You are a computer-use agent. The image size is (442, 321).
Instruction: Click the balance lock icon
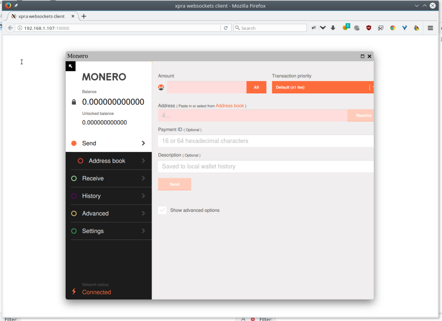[x=74, y=102]
